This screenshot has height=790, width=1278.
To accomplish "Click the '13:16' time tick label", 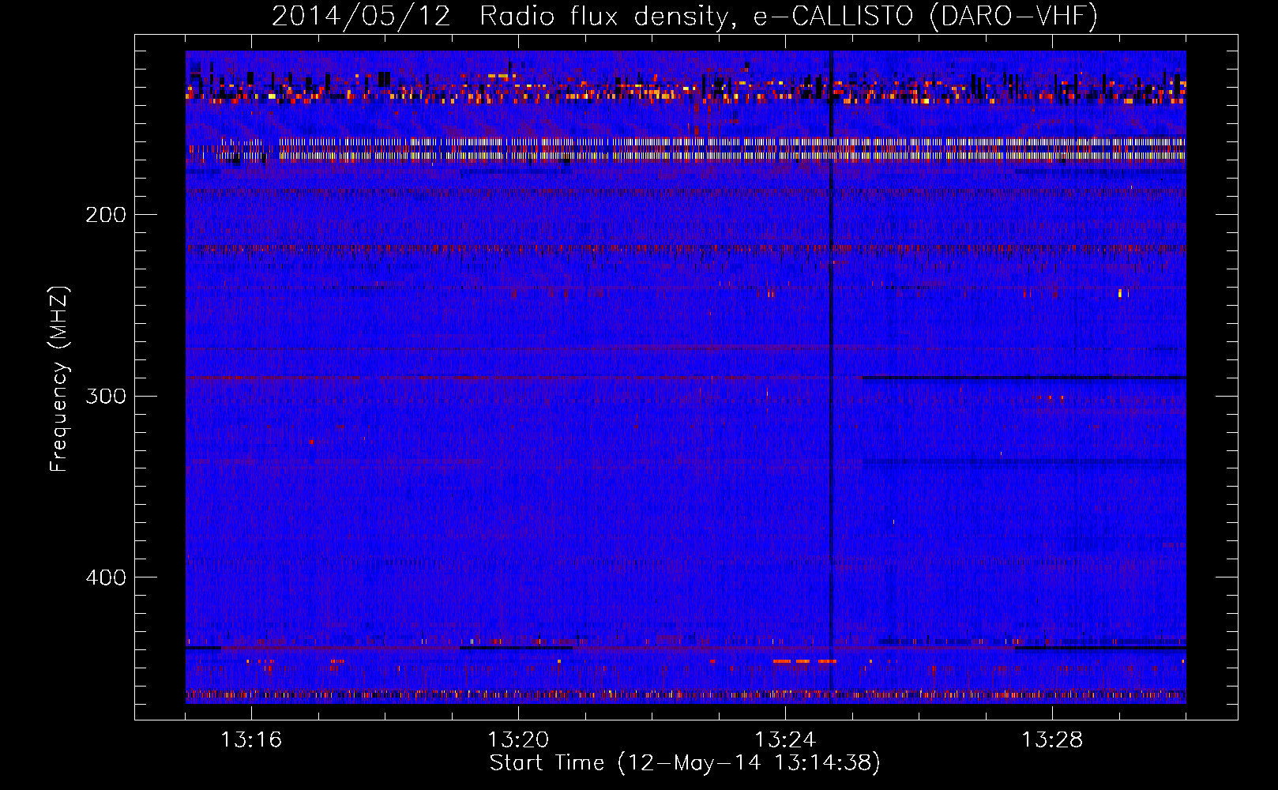I will click(251, 740).
